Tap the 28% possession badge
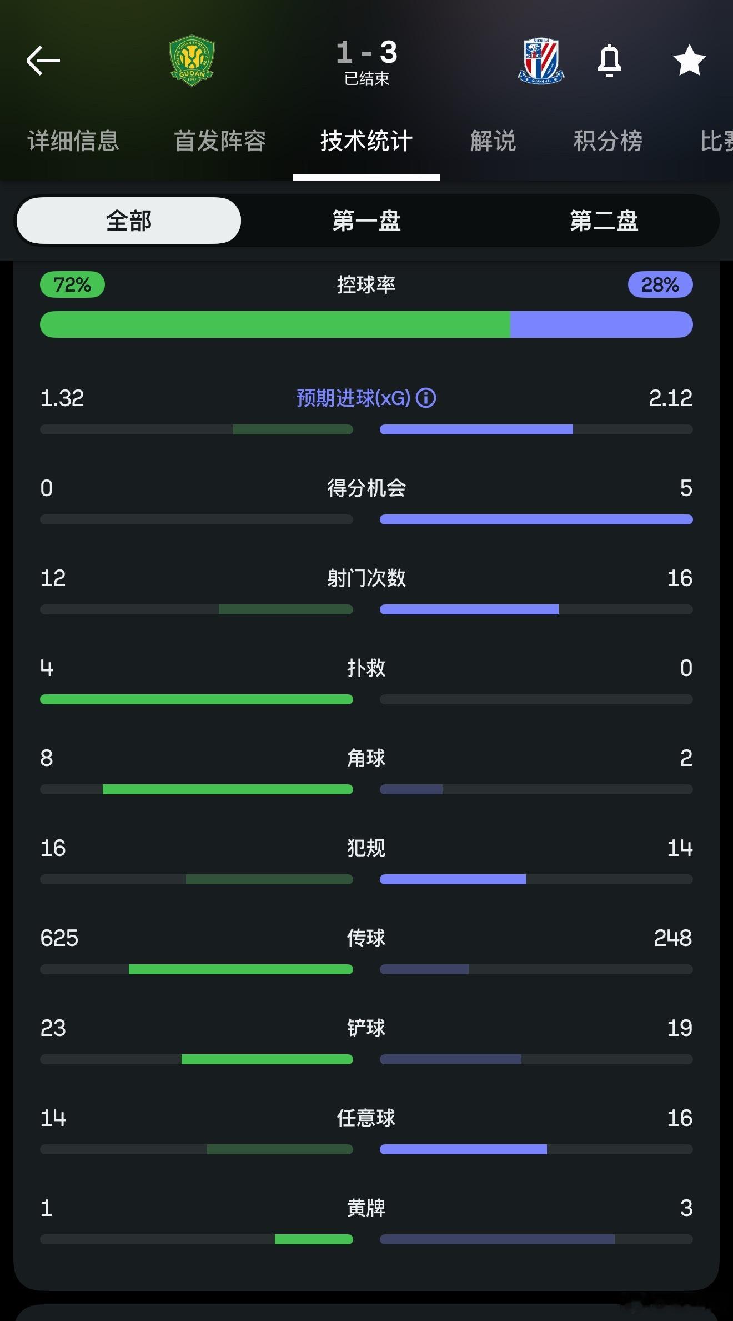 [660, 284]
